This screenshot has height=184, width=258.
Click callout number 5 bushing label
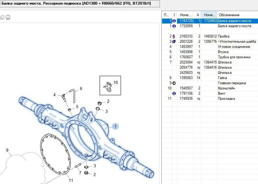point(77,107)
